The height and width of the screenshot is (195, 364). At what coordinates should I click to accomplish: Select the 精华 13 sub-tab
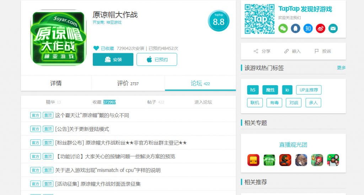pyautogui.click(x=53, y=102)
